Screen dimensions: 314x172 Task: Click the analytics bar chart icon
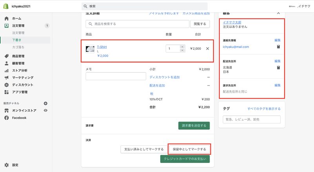pyautogui.click(x=6, y=71)
